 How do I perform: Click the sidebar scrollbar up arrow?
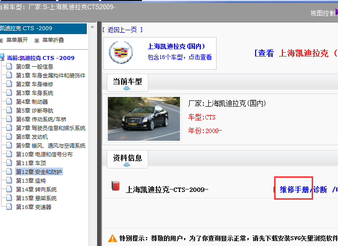pos(92,27)
